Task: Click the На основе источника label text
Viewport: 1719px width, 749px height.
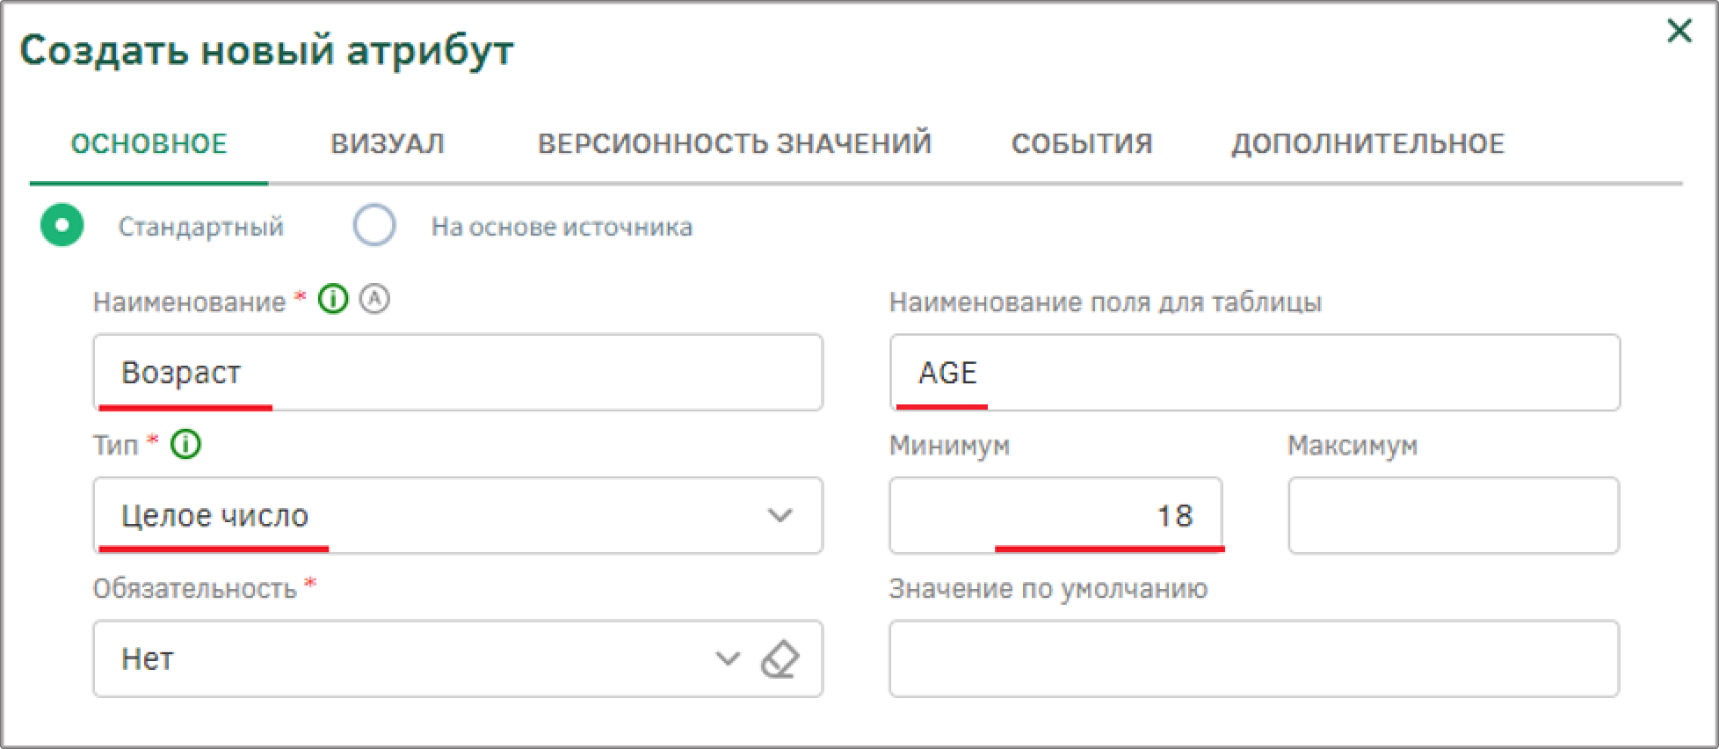Action: pyautogui.click(x=562, y=227)
